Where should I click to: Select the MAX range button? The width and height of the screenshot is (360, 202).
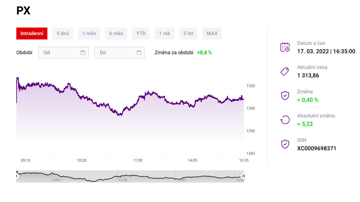212,34
